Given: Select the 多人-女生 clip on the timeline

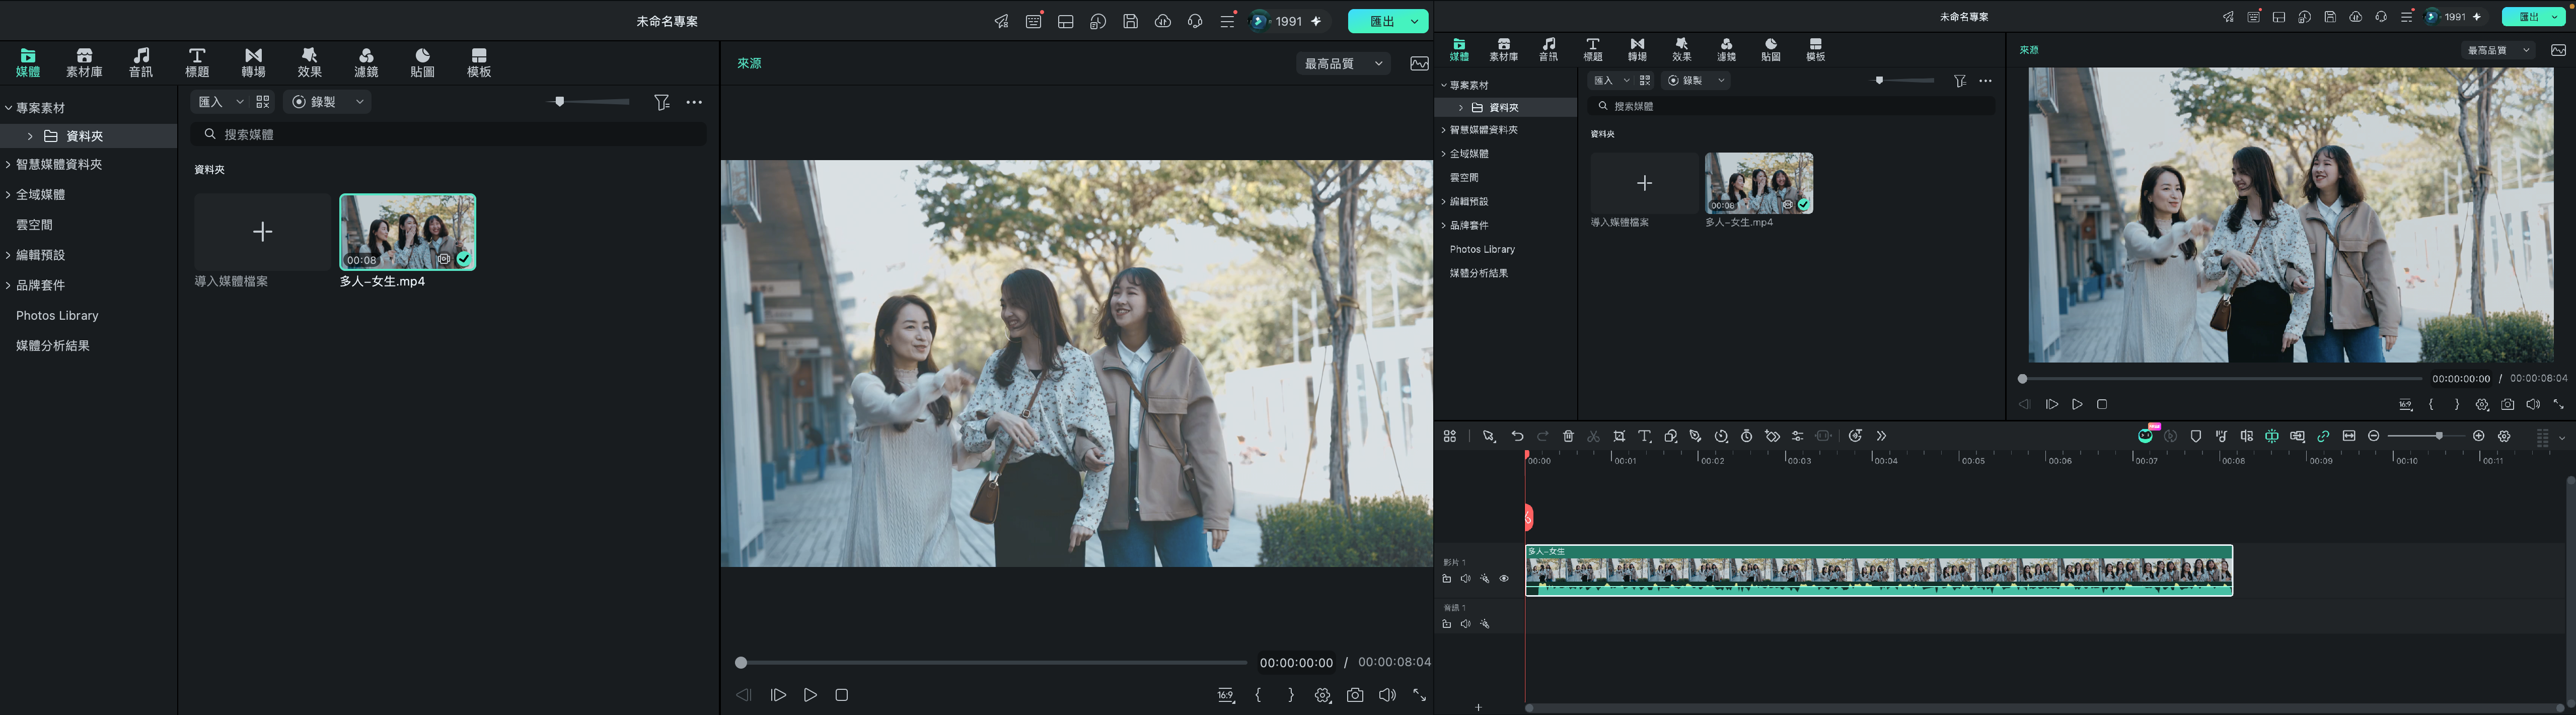Looking at the screenshot, I should 1879,570.
